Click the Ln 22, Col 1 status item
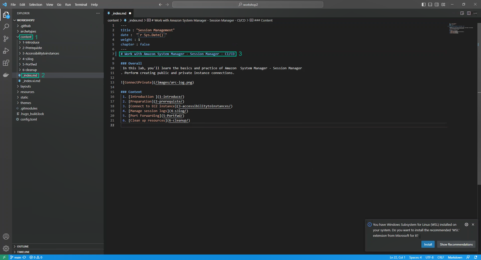The height and width of the screenshot is (260, 481). (x=397, y=257)
